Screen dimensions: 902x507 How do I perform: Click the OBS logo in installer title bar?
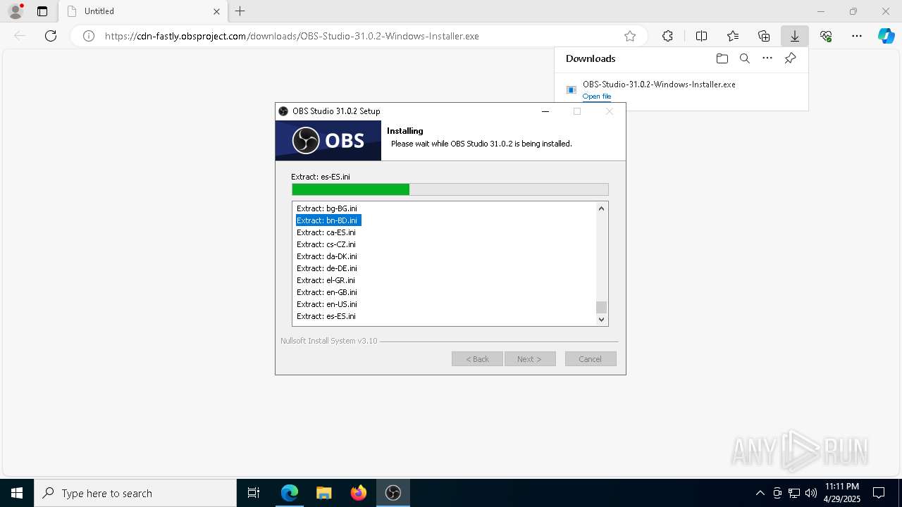tap(284, 111)
